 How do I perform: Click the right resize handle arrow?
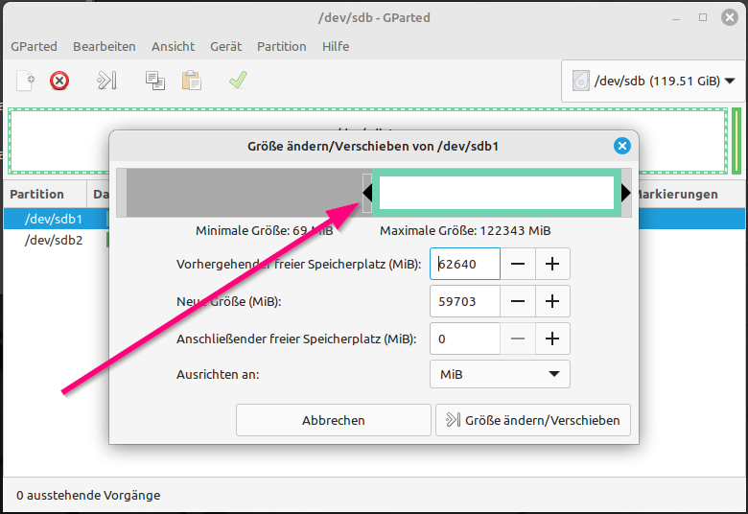[626, 193]
